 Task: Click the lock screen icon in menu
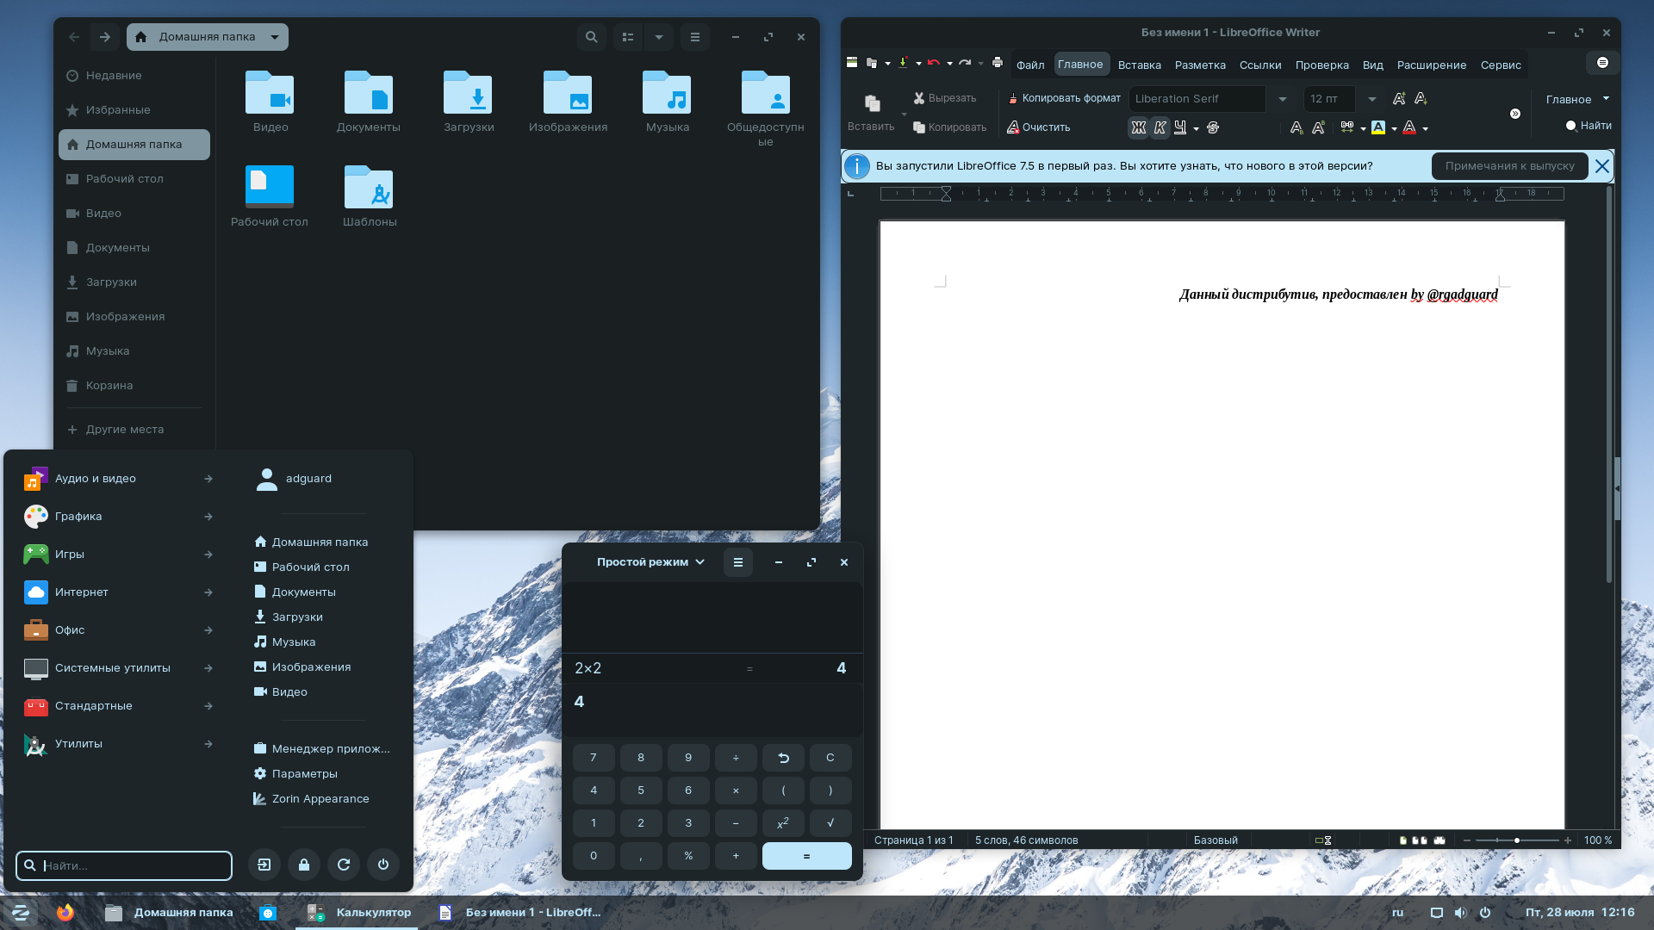[x=304, y=865]
